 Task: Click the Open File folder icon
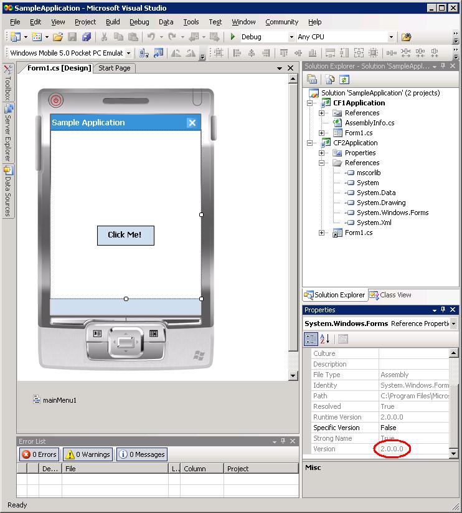tap(58, 37)
